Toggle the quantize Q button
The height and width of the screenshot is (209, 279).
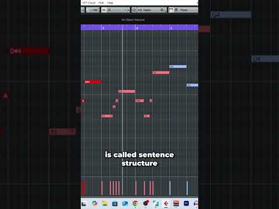134,10
